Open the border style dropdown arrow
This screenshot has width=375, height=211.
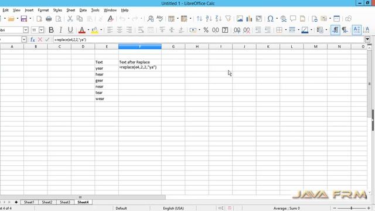click(x=298, y=30)
